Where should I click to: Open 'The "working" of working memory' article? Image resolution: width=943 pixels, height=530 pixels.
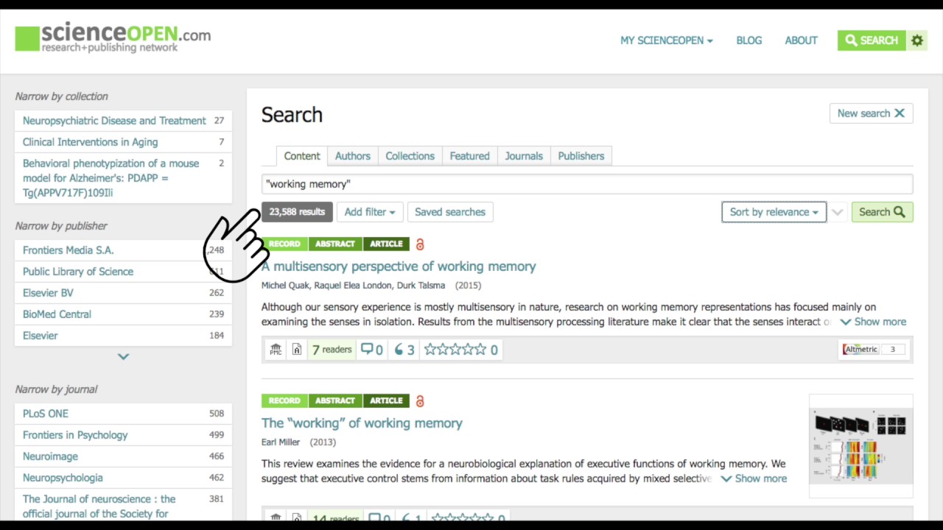[362, 423]
